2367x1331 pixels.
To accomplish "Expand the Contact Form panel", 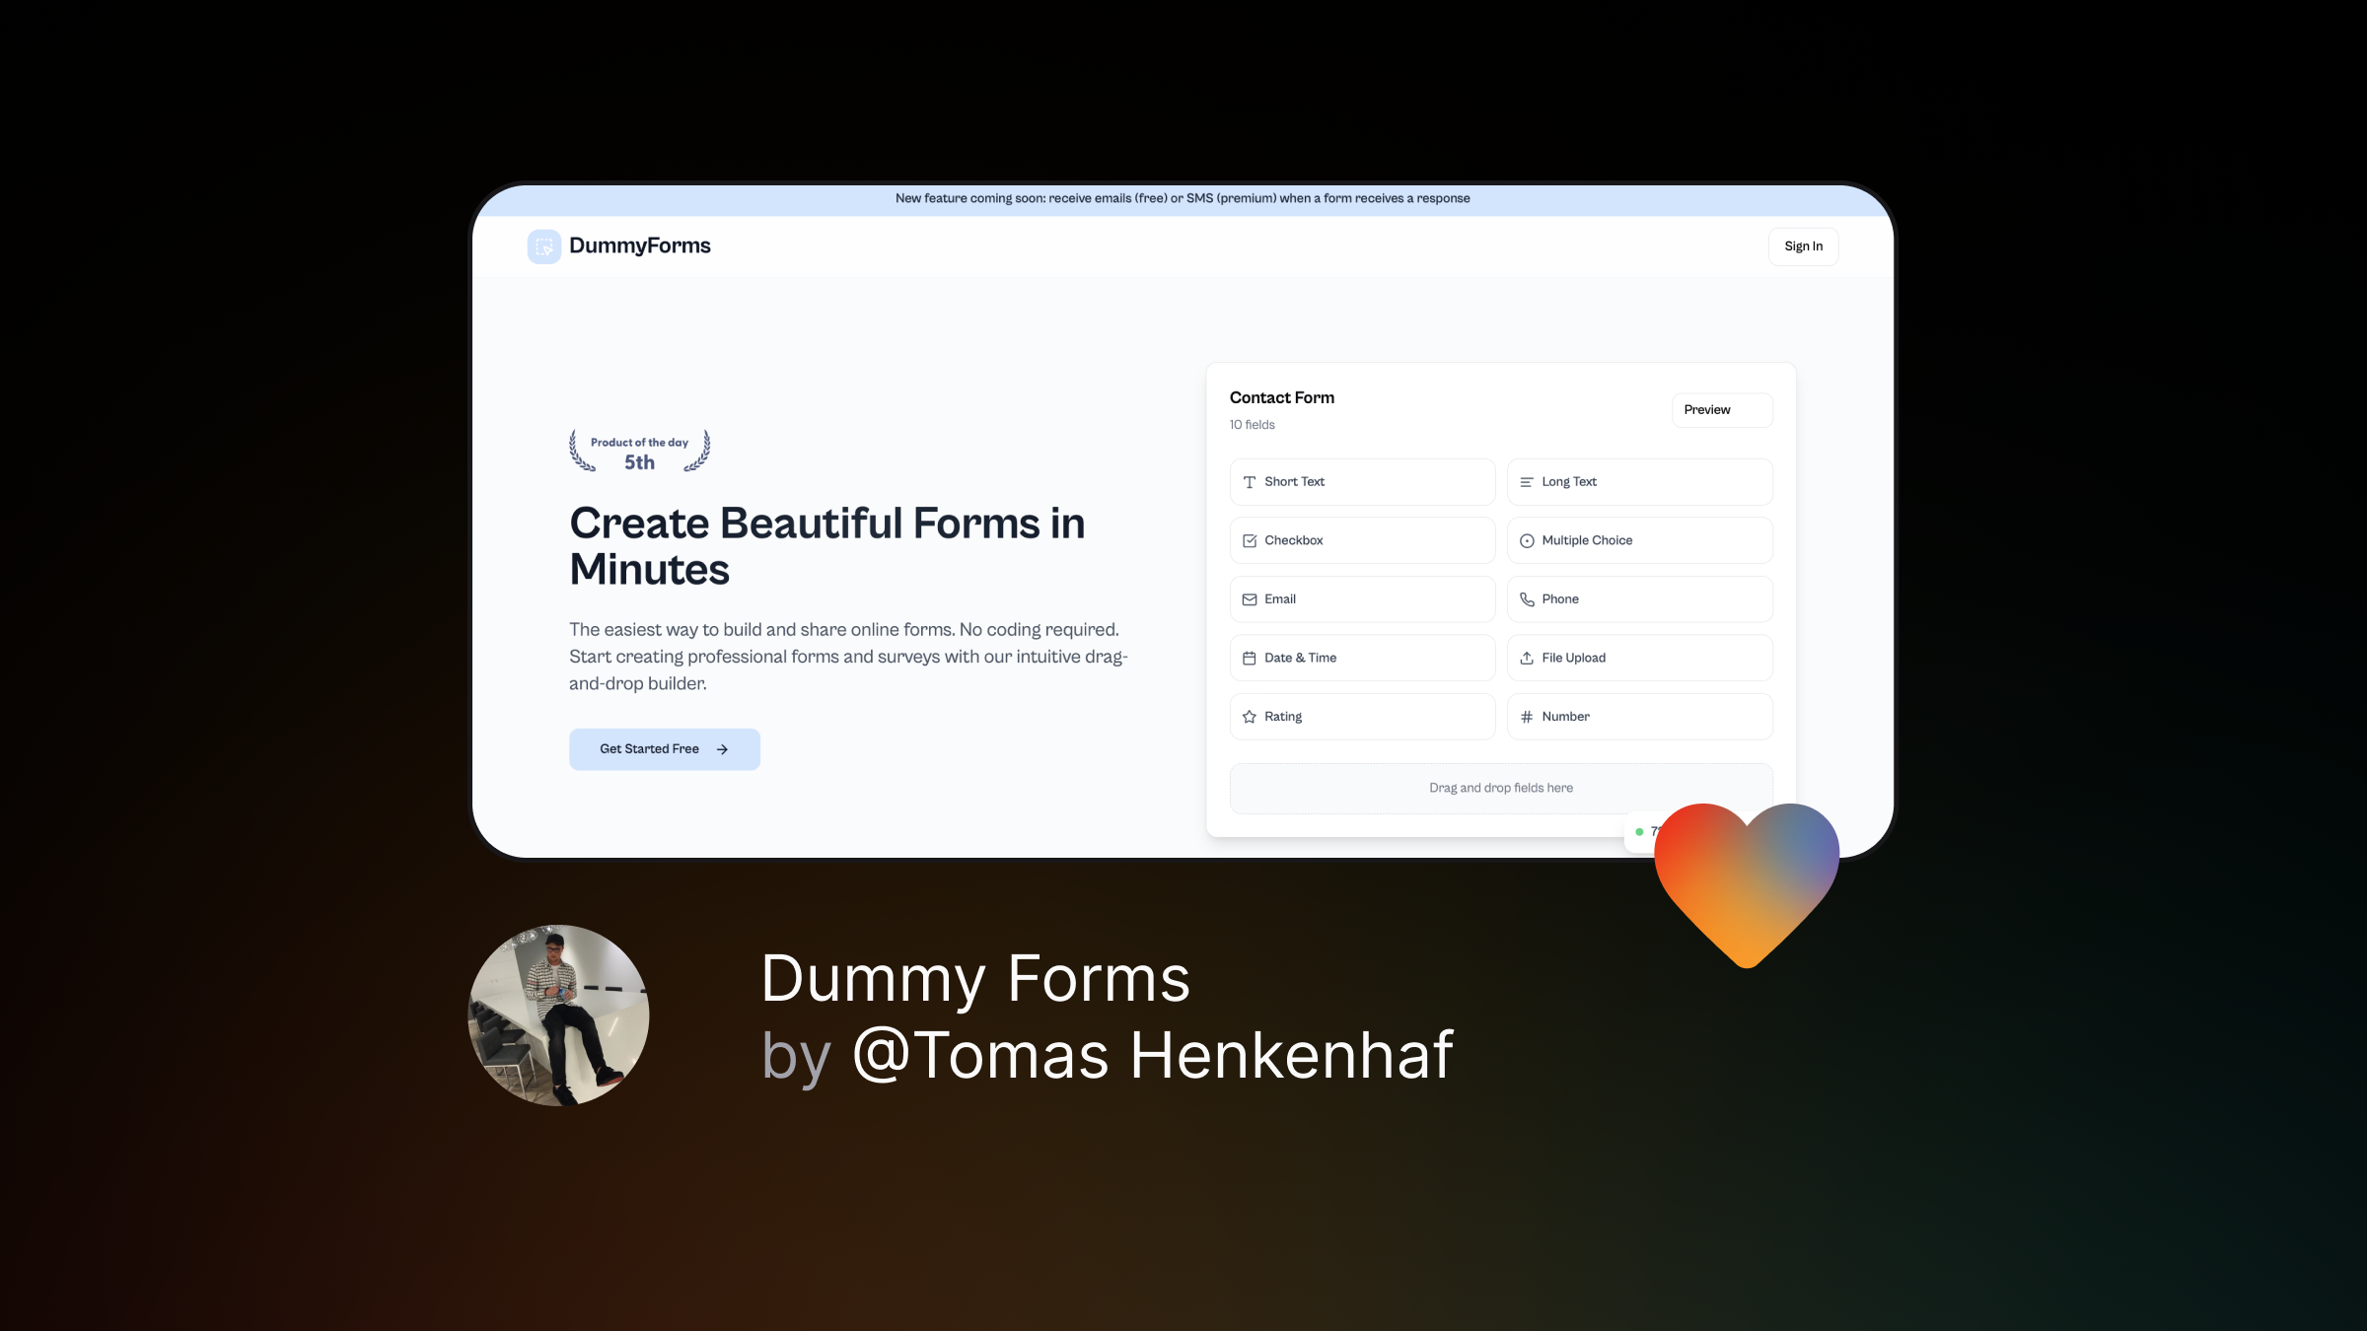I will click(x=1281, y=396).
